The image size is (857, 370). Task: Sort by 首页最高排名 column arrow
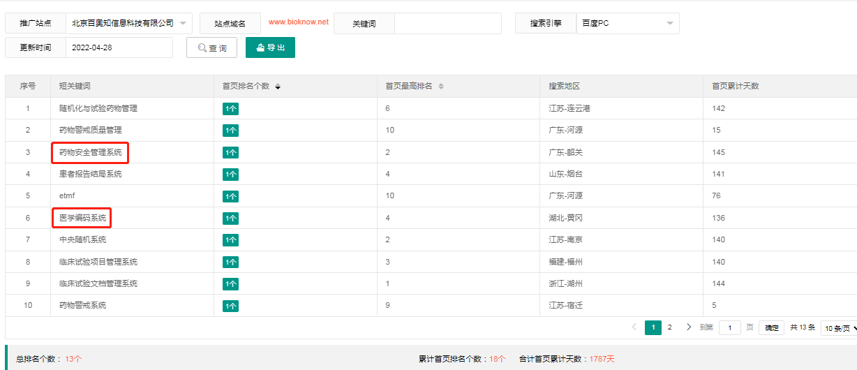click(x=441, y=87)
